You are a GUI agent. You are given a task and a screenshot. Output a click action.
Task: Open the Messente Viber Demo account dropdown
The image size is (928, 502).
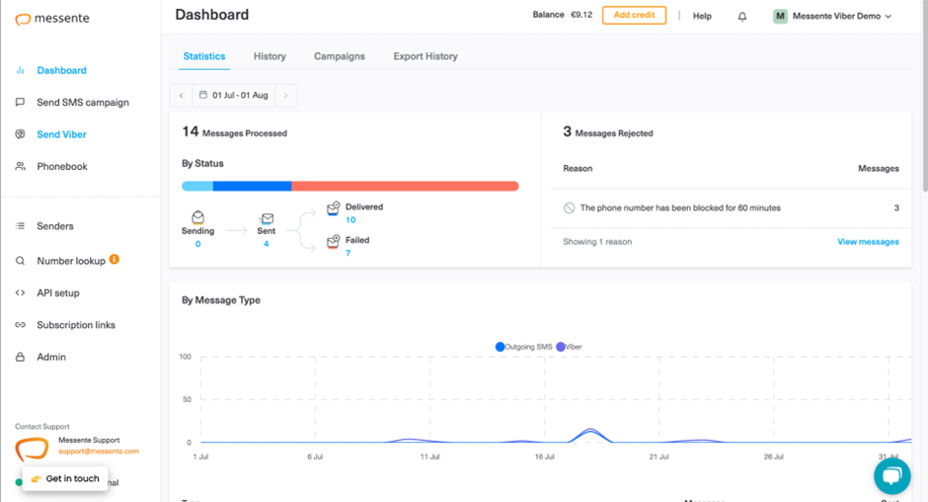(x=832, y=16)
